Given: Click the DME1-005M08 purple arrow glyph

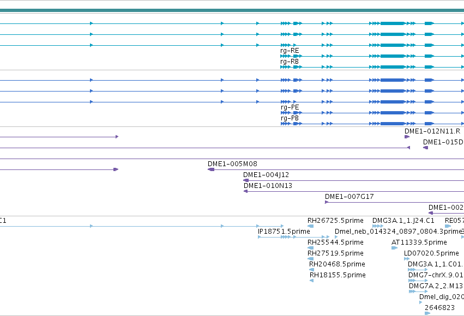Looking at the screenshot, I should (211, 169).
